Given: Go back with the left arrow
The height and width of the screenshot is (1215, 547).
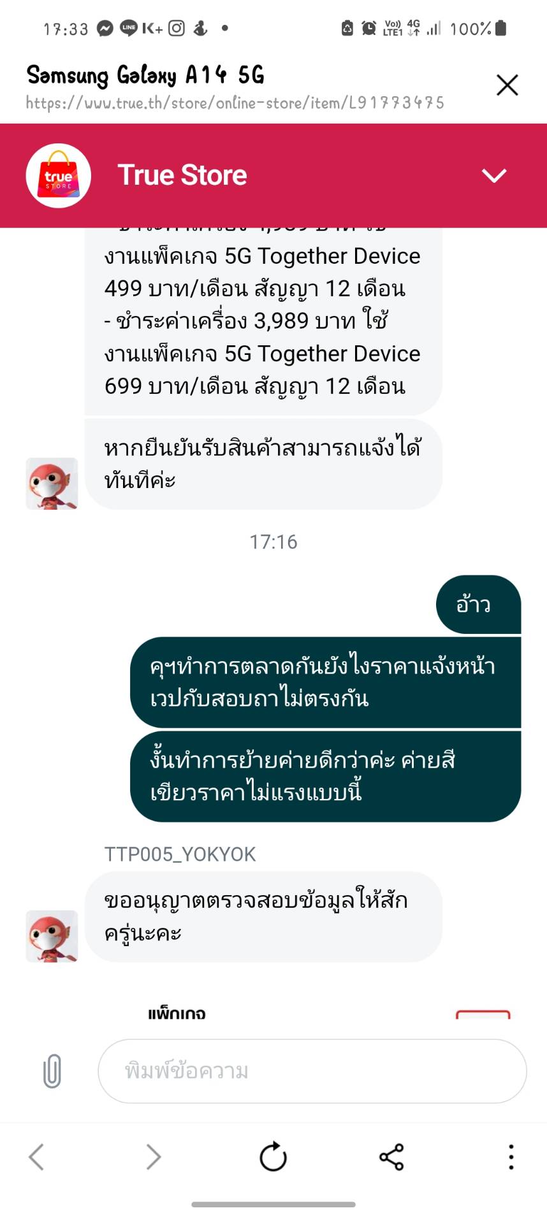Looking at the screenshot, I should pos(36,1156).
